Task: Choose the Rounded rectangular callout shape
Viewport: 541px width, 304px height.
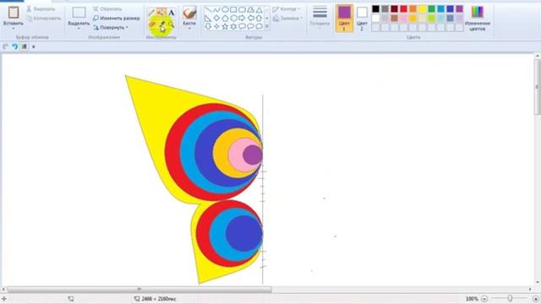Action: (x=242, y=26)
